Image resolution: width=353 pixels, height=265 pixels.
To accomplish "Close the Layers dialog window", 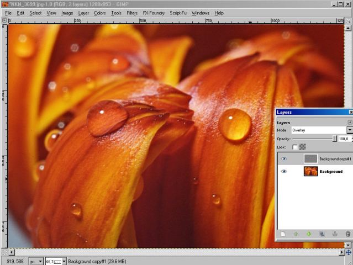I will pyautogui.click(x=351, y=112).
